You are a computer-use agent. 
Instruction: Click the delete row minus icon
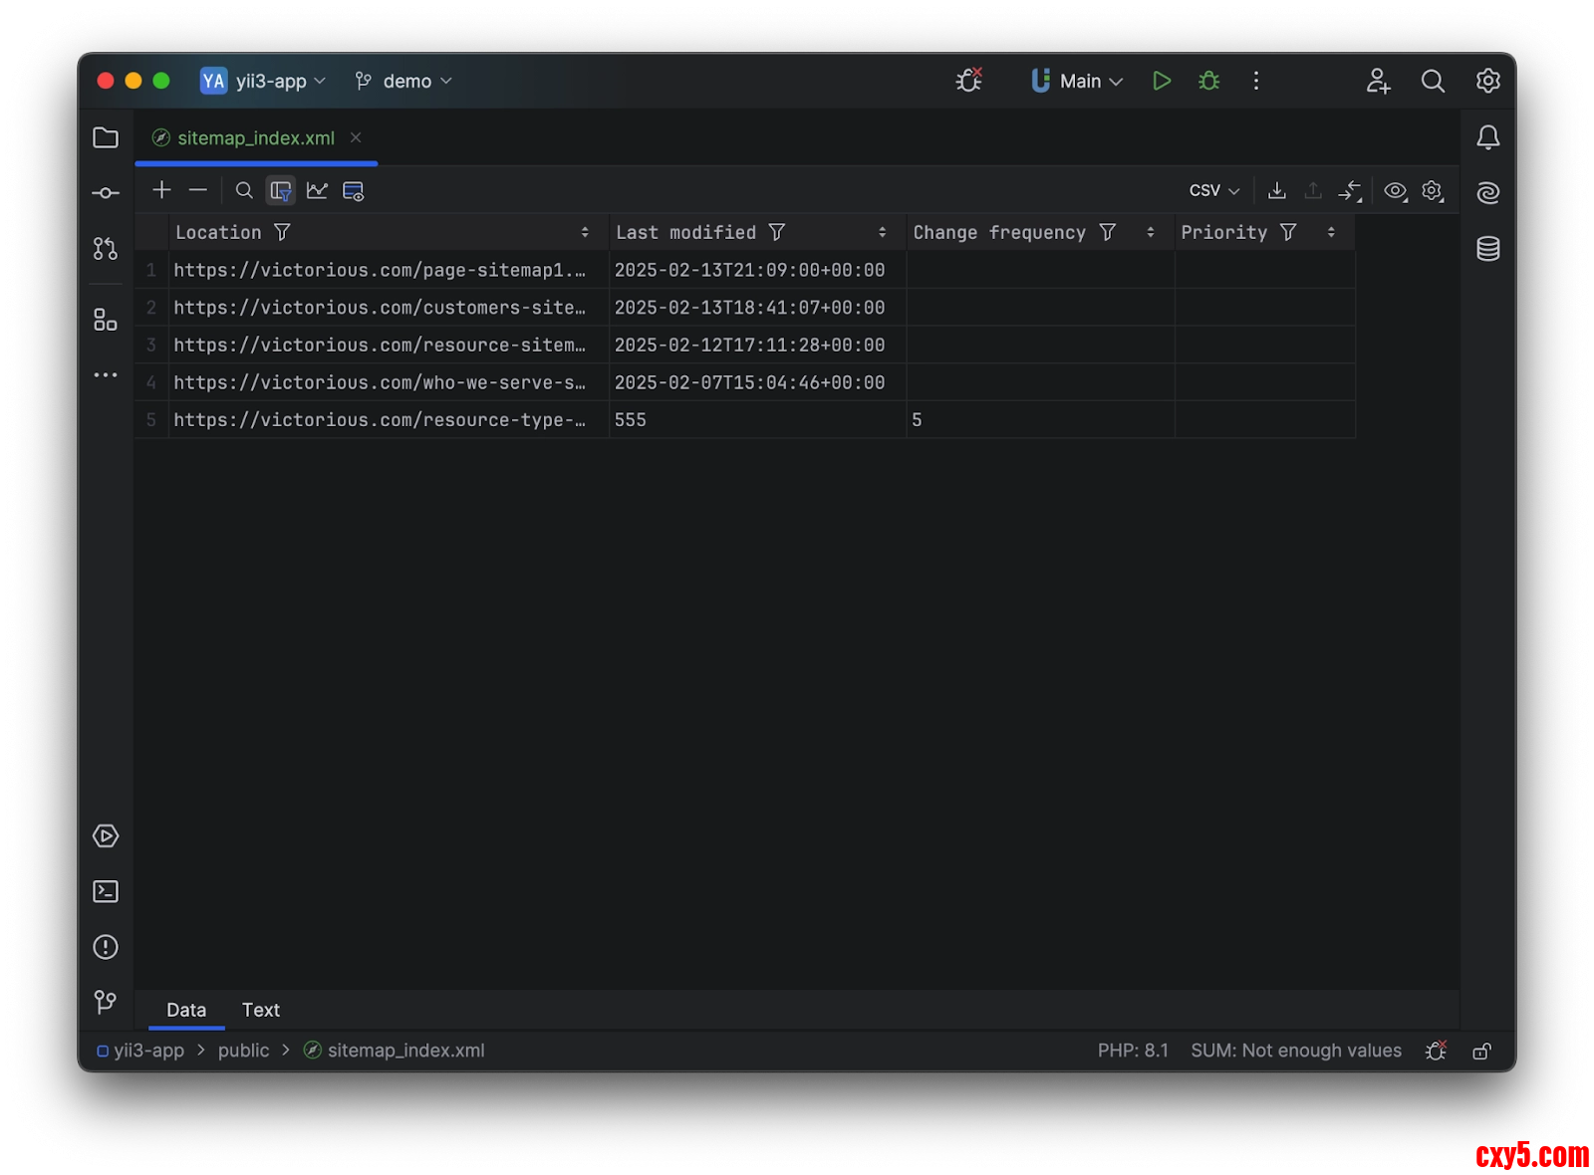click(198, 190)
